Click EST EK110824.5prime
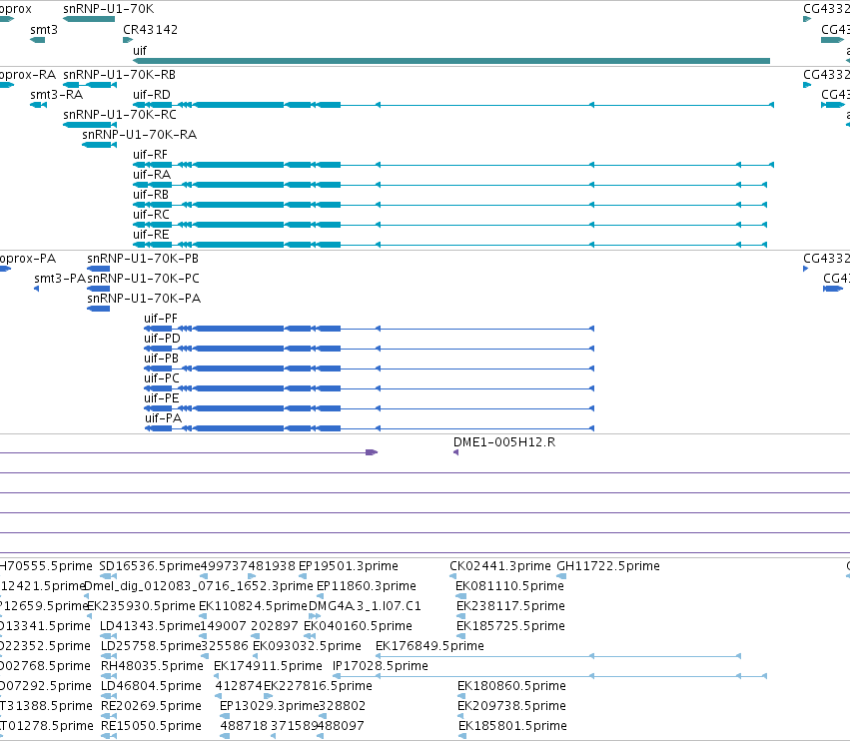The height and width of the screenshot is (741, 850). point(253,606)
